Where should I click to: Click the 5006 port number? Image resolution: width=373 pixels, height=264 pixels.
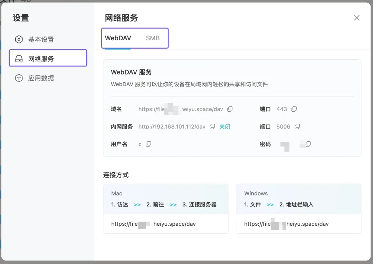(x=283, y=126)
